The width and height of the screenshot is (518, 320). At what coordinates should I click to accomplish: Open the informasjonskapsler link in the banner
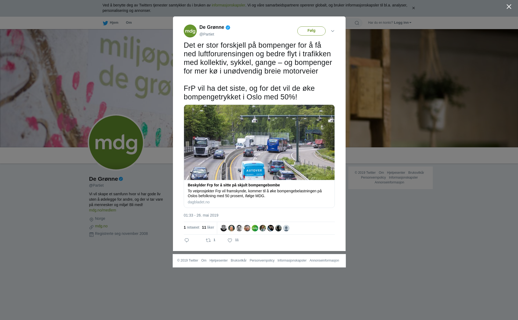pyautogui.click(x=228, y=5)
